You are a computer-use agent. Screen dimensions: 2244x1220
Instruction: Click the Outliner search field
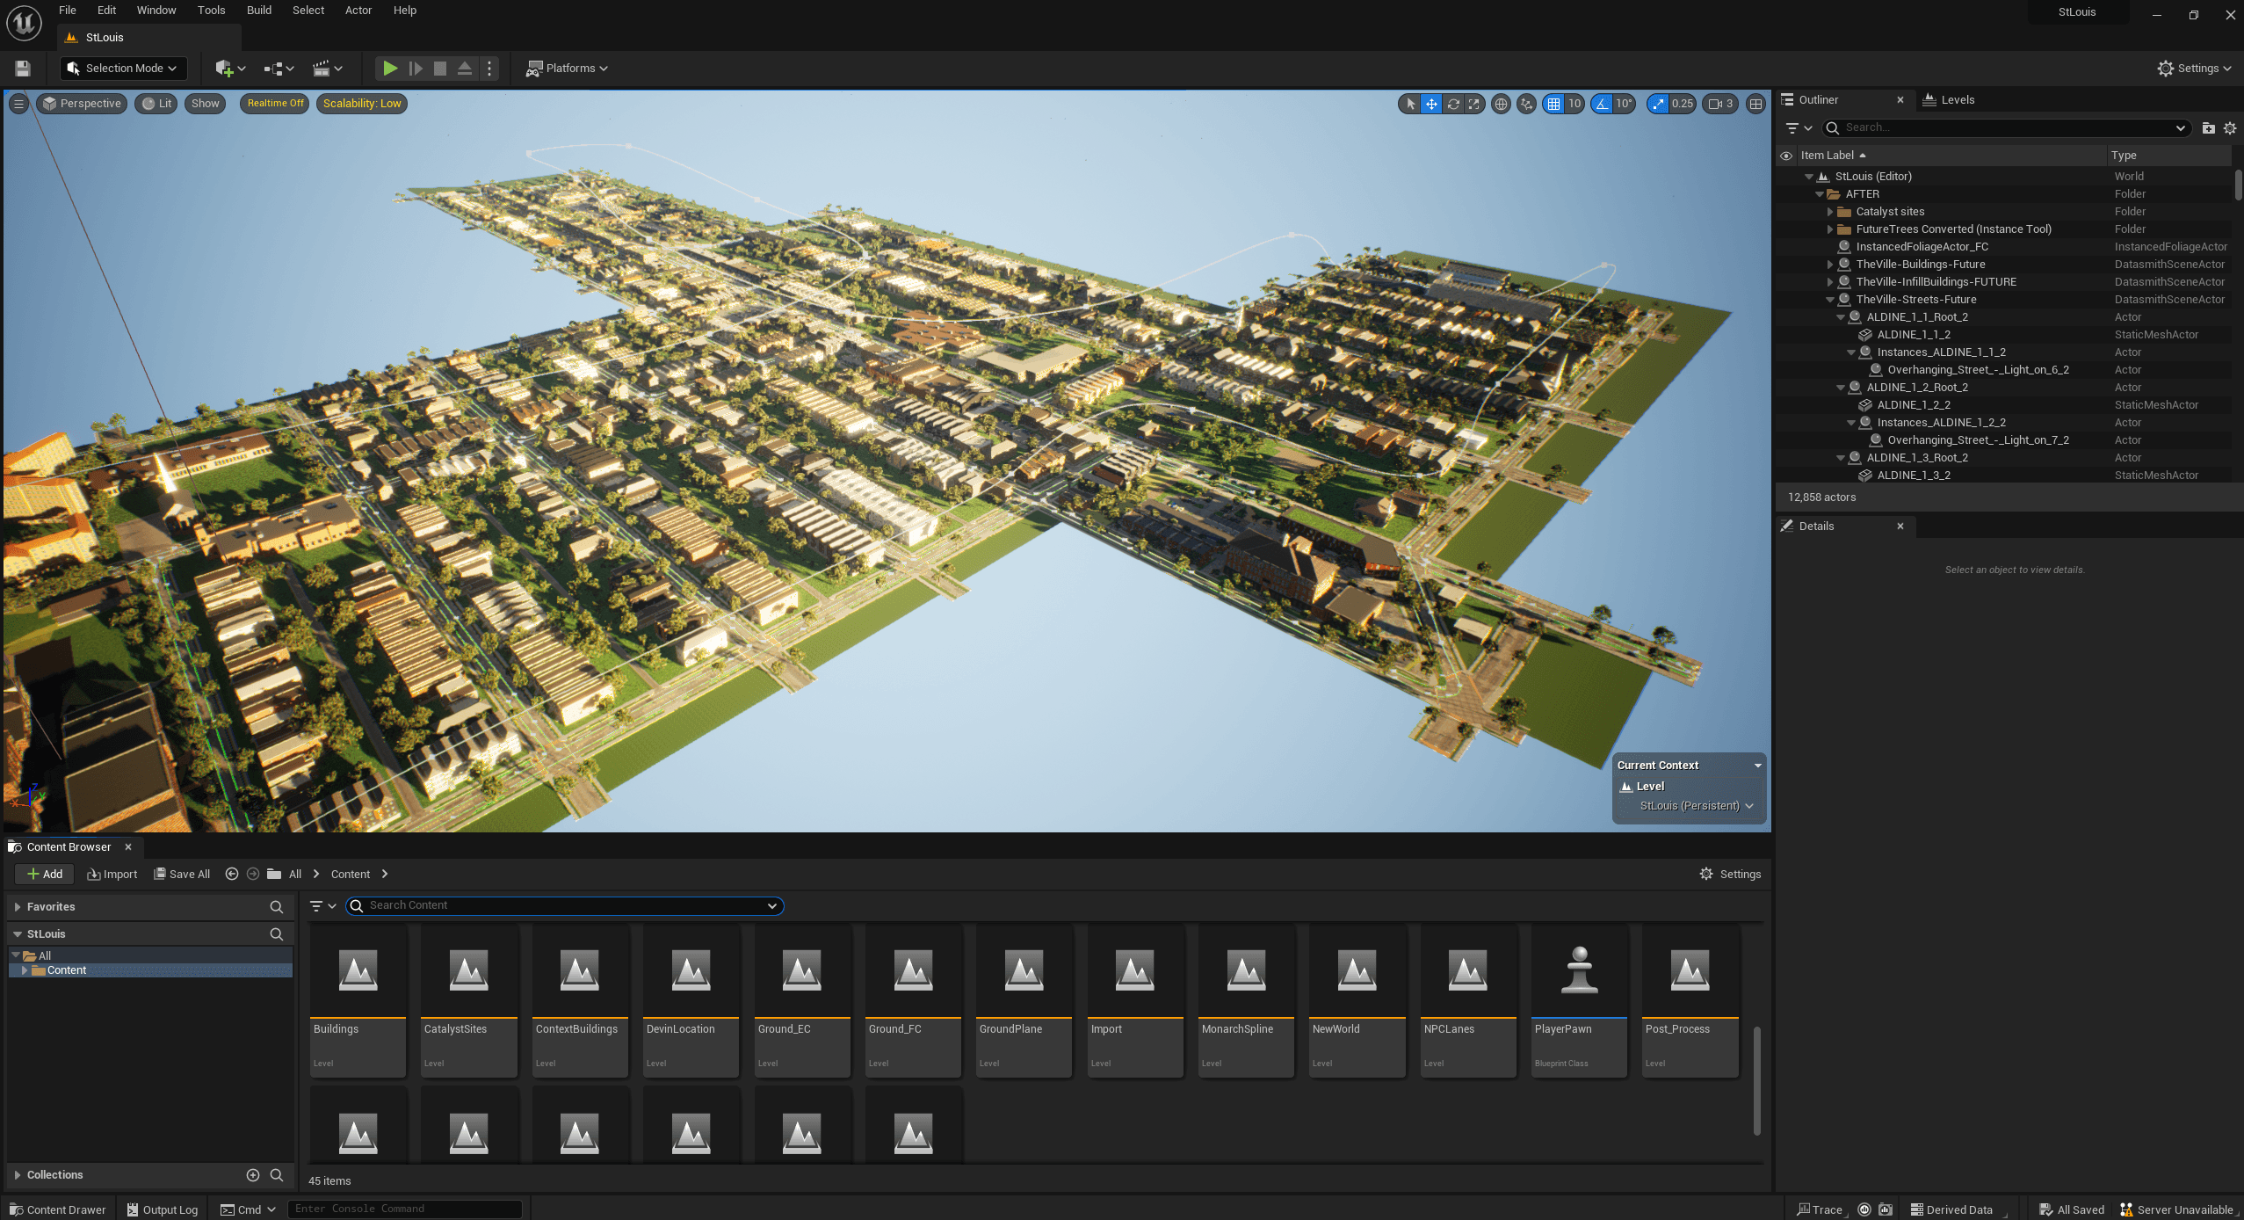(x=2006, y=128)
